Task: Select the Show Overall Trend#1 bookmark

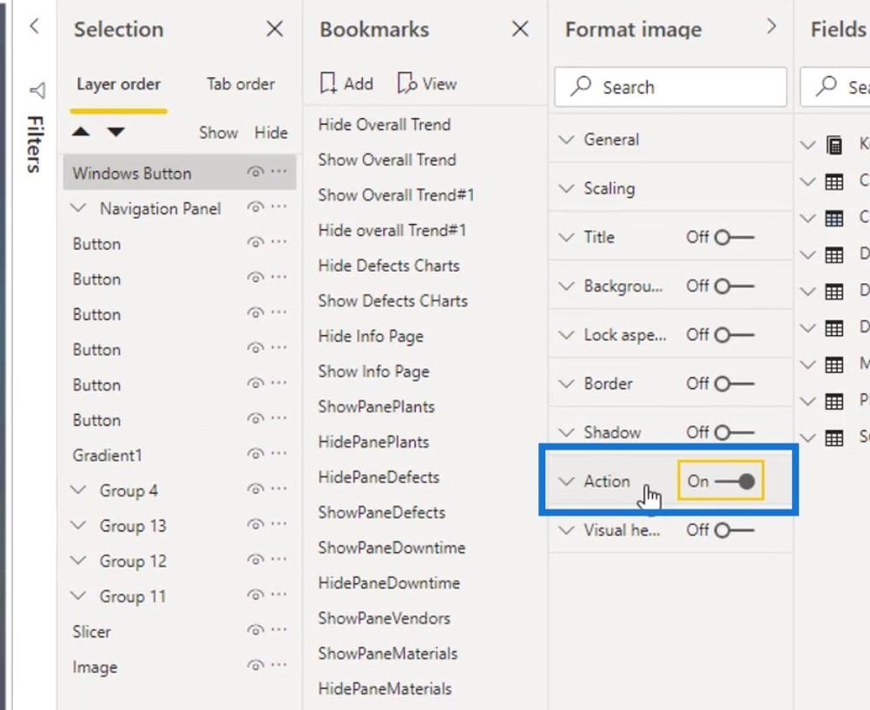Action: [x=396, y=195]
